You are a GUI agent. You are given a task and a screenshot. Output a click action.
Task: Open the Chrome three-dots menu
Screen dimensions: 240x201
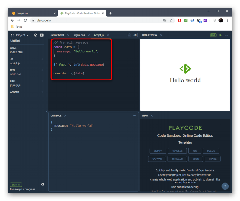pos(227,20)
